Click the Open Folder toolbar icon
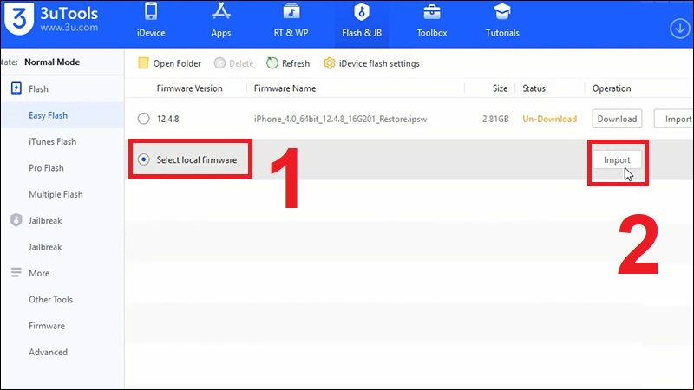 tap(144, 63)
